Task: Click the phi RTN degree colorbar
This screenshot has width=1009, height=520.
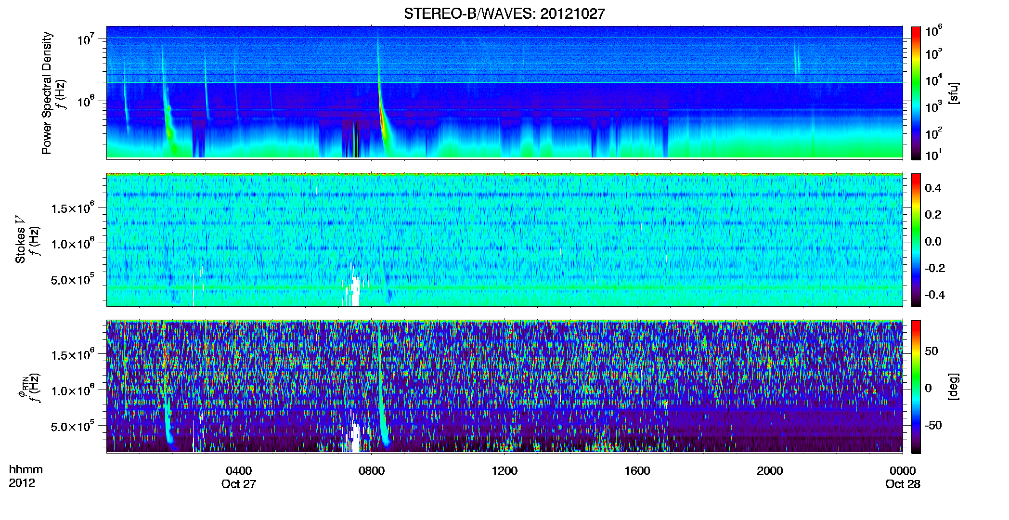Action: tap(916, 387)
